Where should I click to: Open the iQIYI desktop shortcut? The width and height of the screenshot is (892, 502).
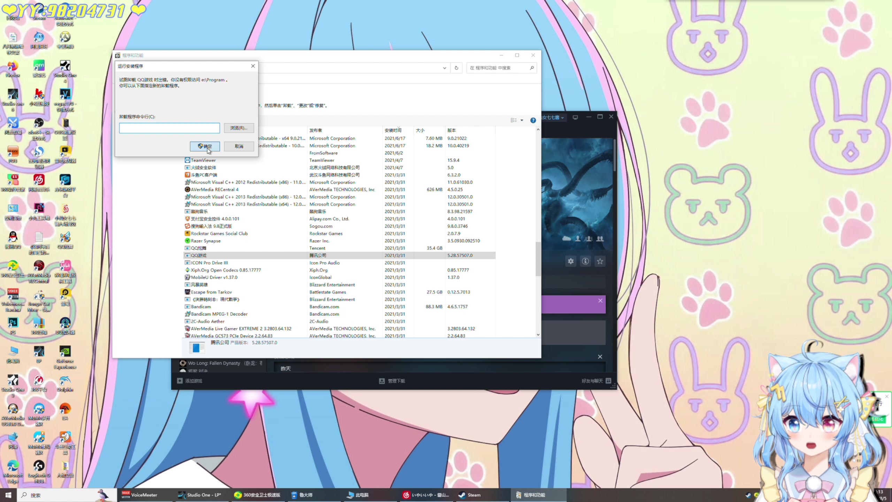[x=39, y=69]
